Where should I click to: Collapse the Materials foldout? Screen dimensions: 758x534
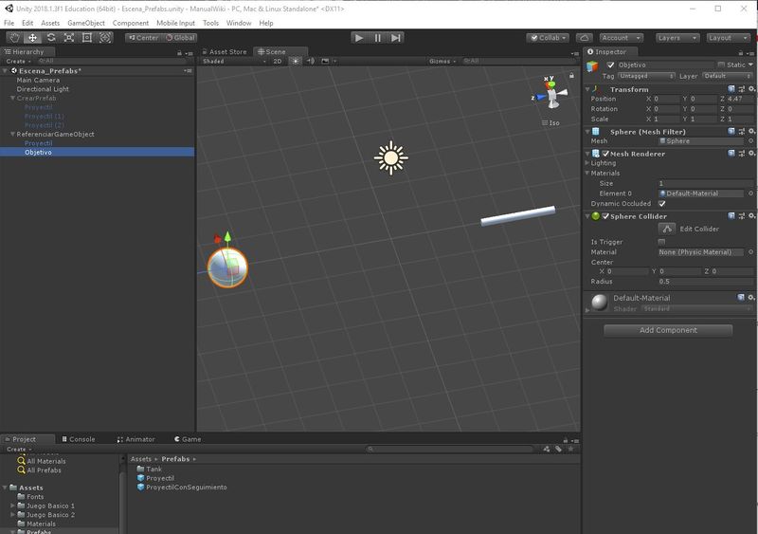click(587, 173)
